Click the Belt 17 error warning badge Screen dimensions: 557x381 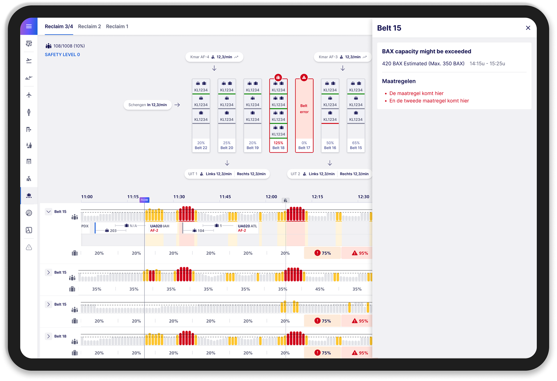304,77
